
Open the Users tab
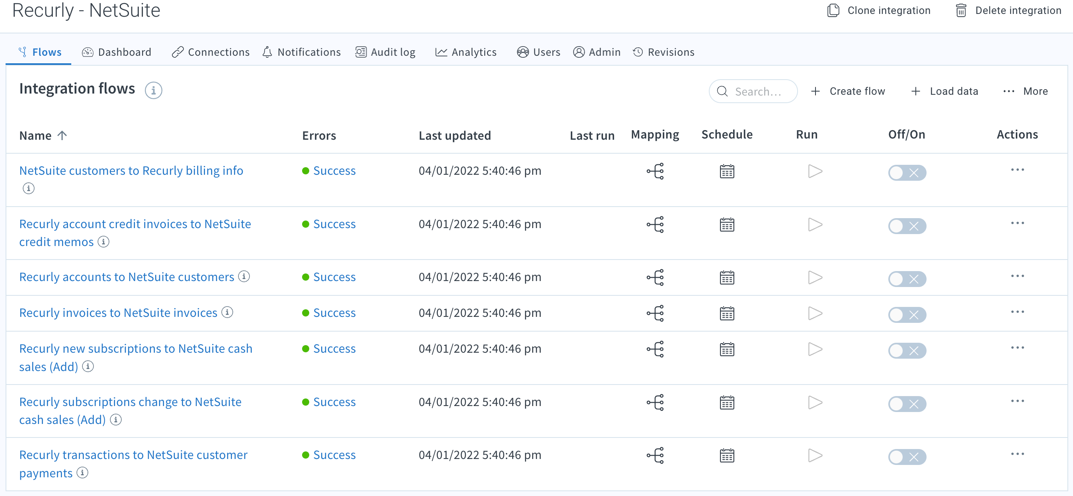pyautogui.click(x=538, y=52)
